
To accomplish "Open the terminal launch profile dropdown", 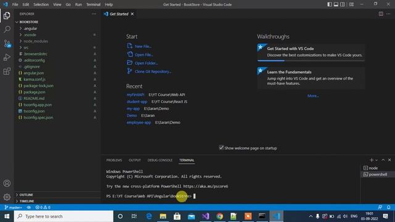I will click(x=376, y=160).
